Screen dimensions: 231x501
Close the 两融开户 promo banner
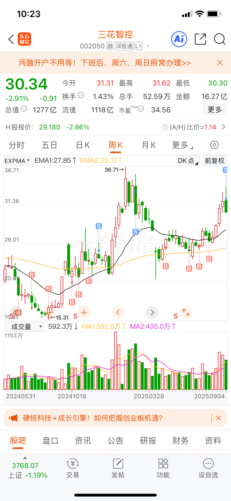click(x=220, y=63)
